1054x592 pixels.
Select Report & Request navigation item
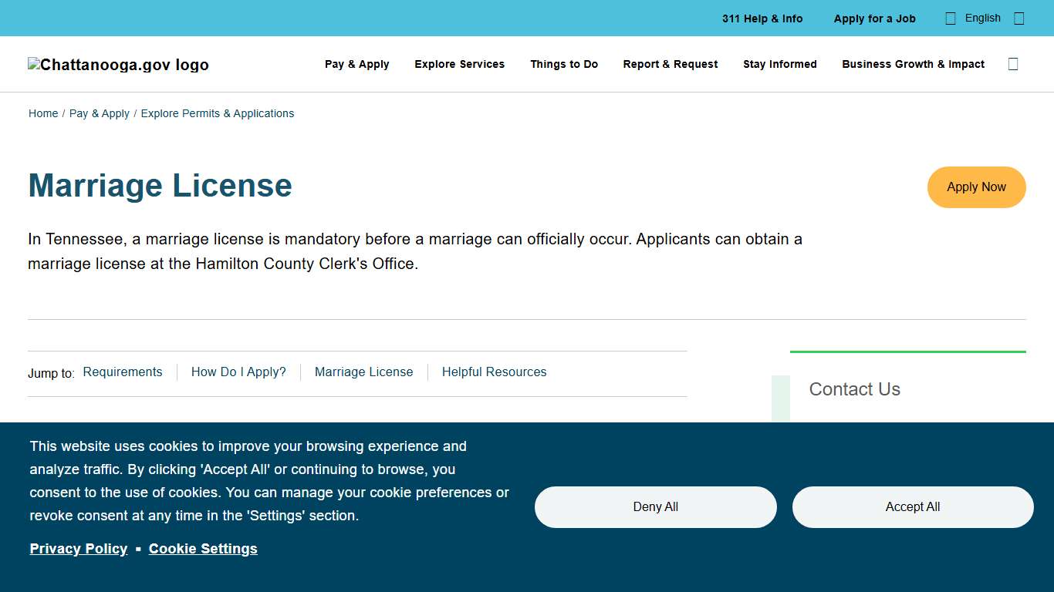pyautogui.click(x=670, y=64)
